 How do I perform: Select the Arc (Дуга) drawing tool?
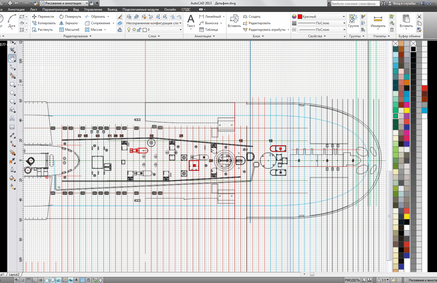point(12,21)
